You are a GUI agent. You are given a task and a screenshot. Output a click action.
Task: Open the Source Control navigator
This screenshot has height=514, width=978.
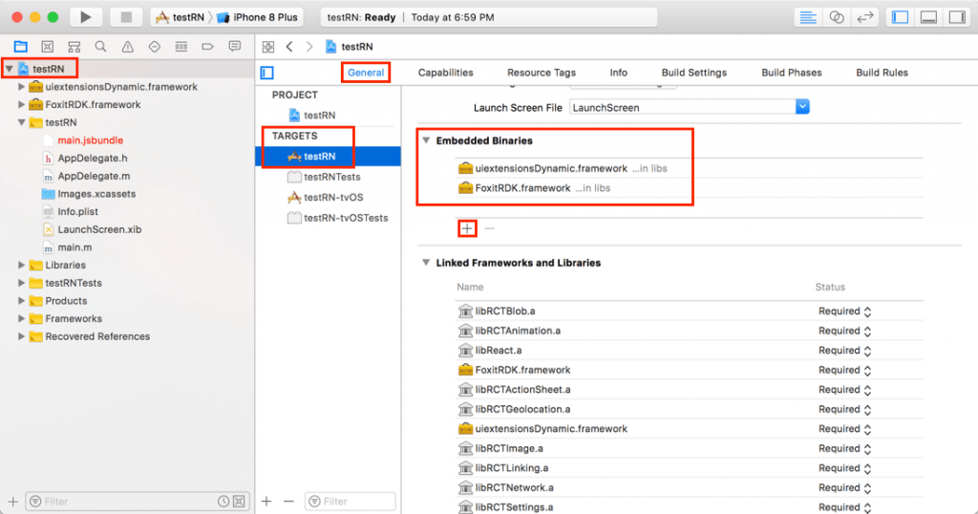click(x=48, y=47)
